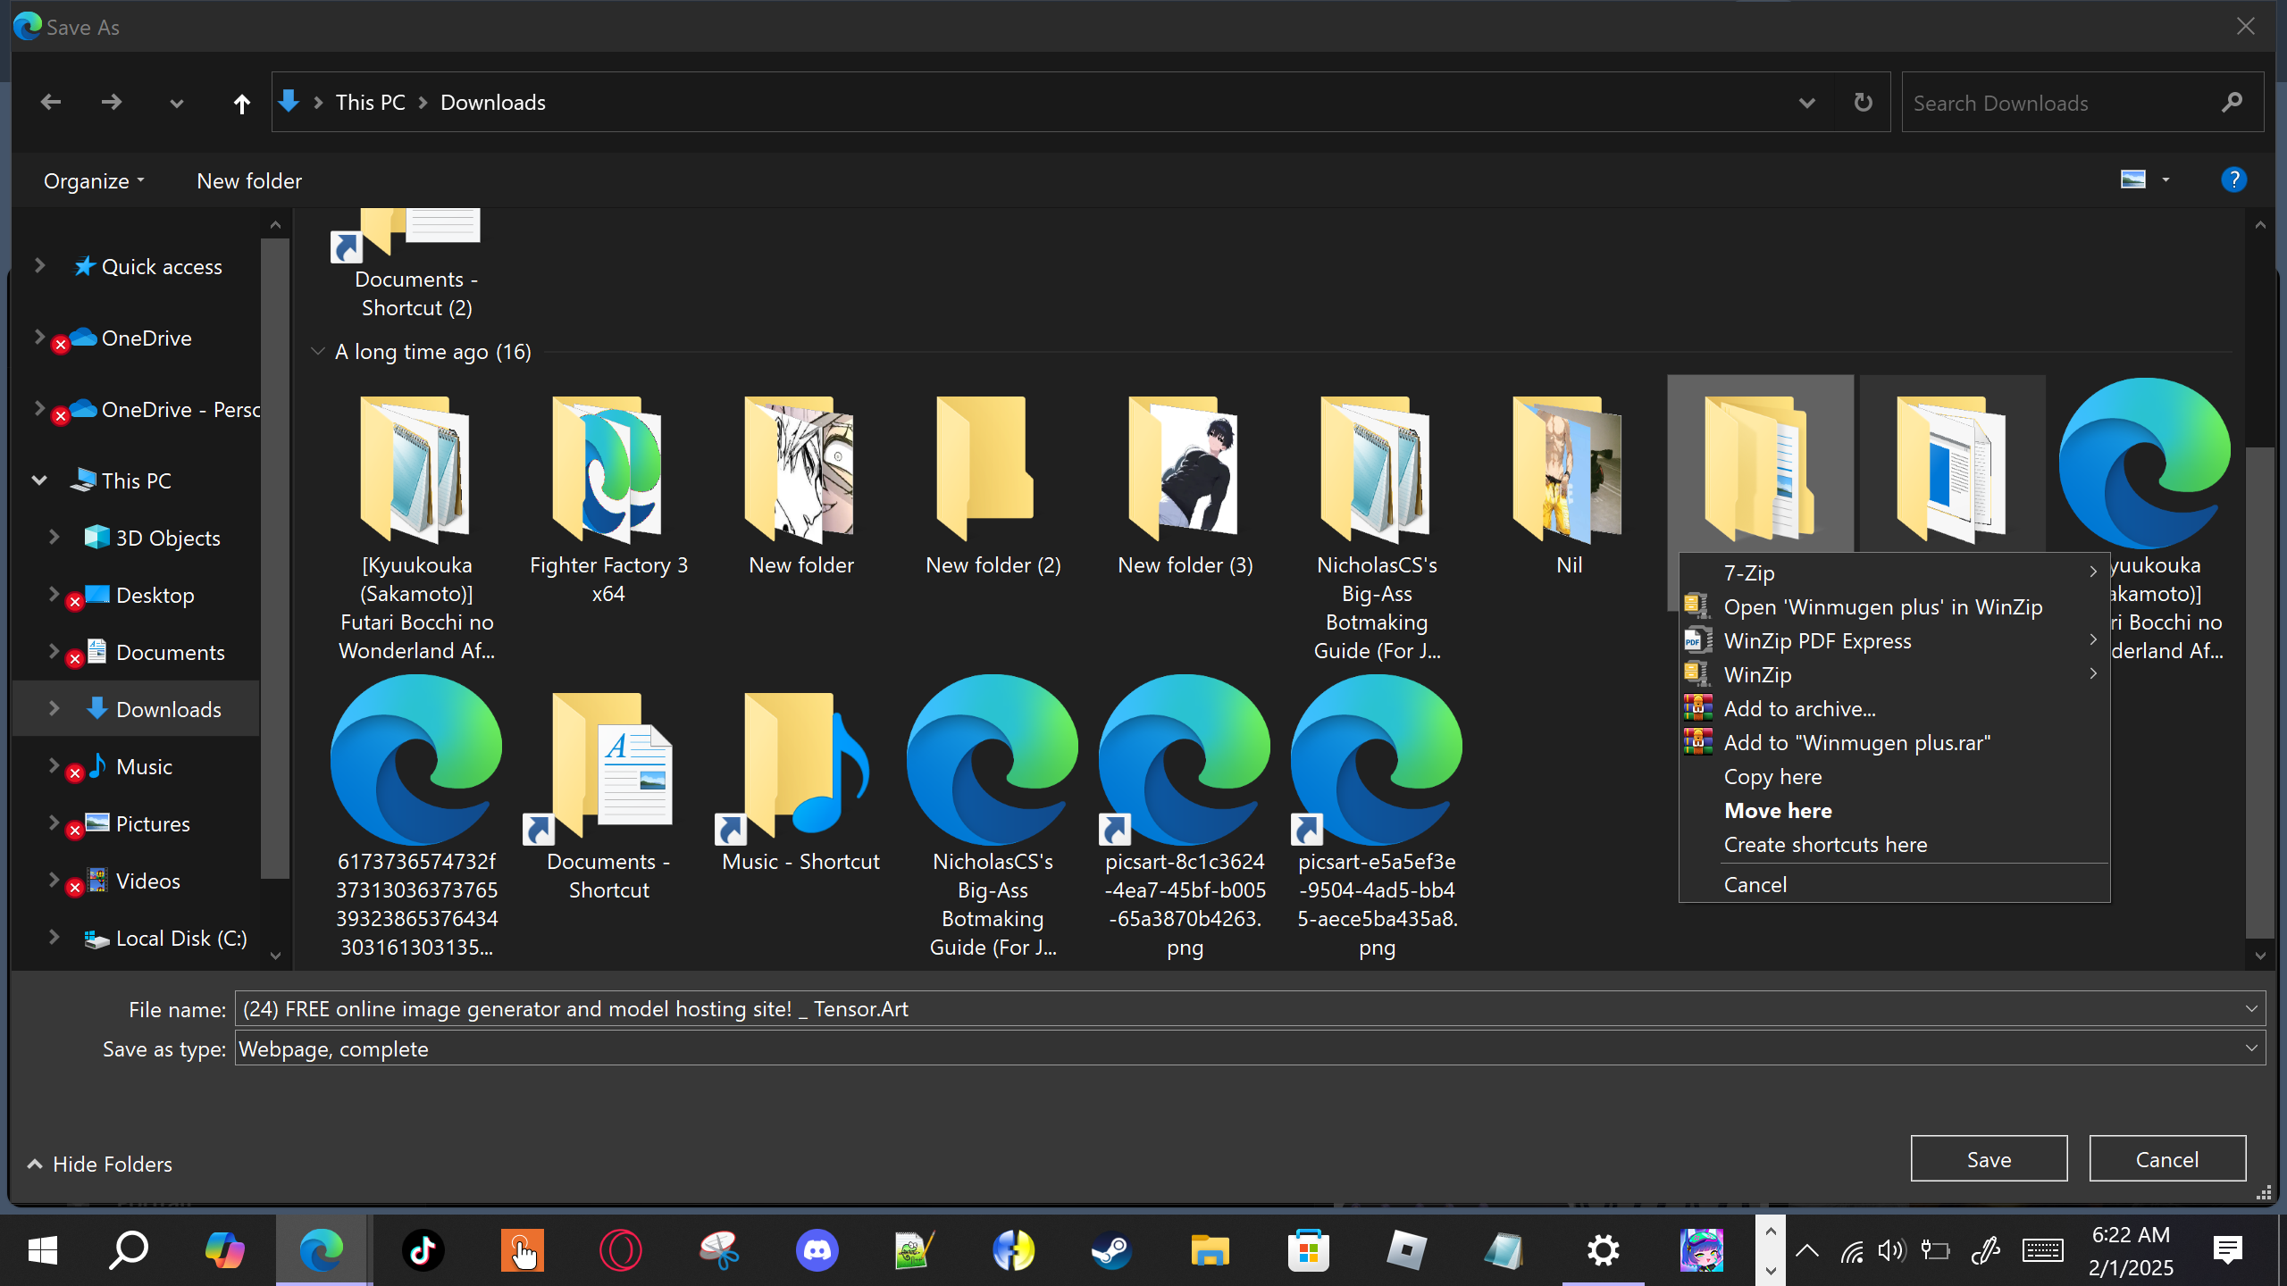The height and width of the screenshot is (1286, 2287).
Task: Click the search magnifier icon
Action: [2232, 103]
